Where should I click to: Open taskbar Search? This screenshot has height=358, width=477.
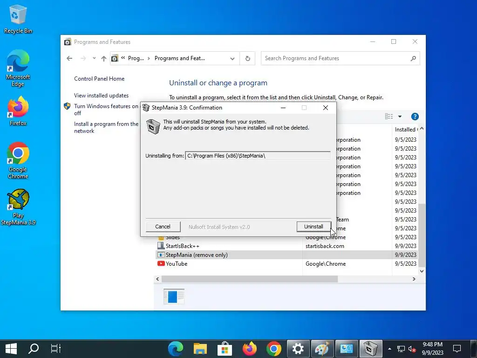(x=34, y=349)
